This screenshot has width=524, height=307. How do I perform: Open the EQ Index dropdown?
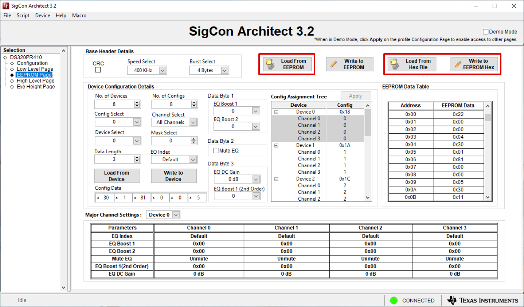(193, 160)
